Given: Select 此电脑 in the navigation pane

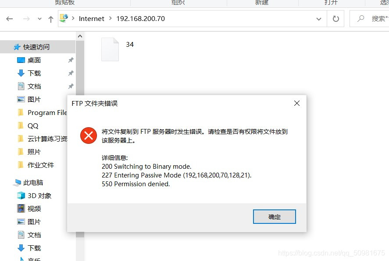Looking at the screenshot, I should pos(33,183).
